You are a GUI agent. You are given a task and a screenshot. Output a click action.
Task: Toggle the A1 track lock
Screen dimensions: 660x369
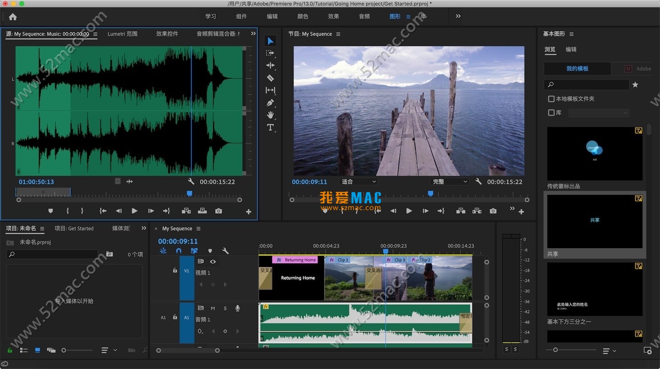[175, 317]
